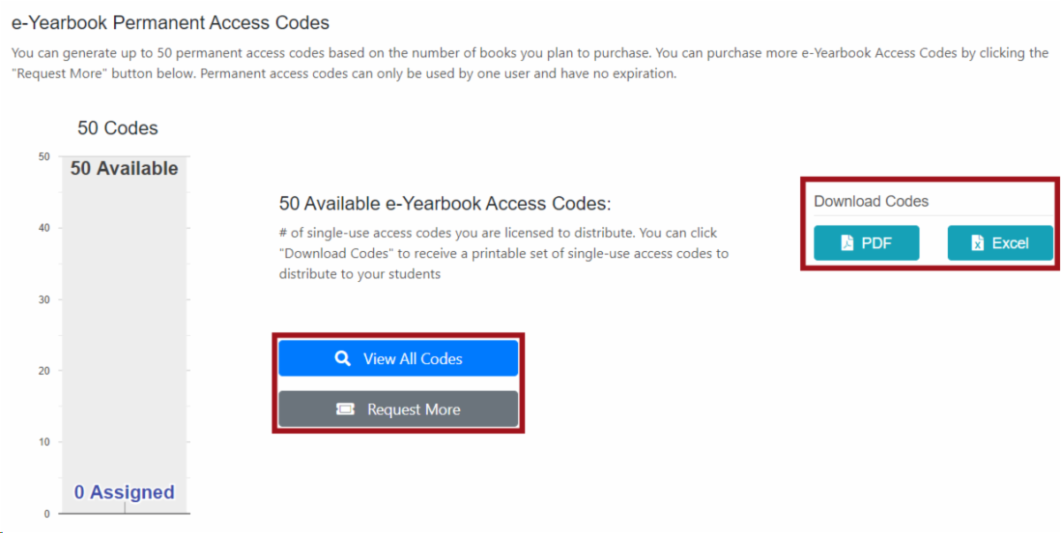Click the "50 Codes" chart title

pos(118,128)
